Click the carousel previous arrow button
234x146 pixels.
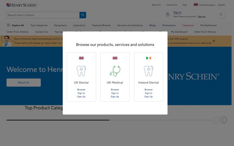click(x=216, y=120)
